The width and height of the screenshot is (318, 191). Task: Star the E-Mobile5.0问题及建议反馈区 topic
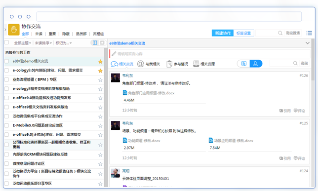pyautogui.click(x=100, y=126)
